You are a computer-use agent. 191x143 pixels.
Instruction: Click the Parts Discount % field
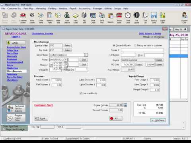[57, 80]
